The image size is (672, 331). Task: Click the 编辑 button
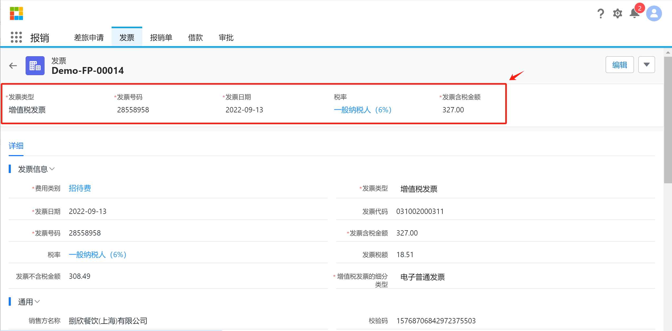point(619,65)
